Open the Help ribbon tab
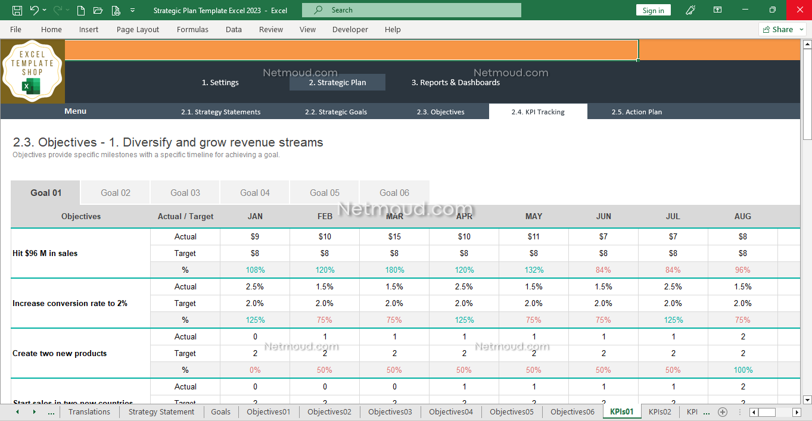Viewport: 812px width, 421px height. [393, 30]
